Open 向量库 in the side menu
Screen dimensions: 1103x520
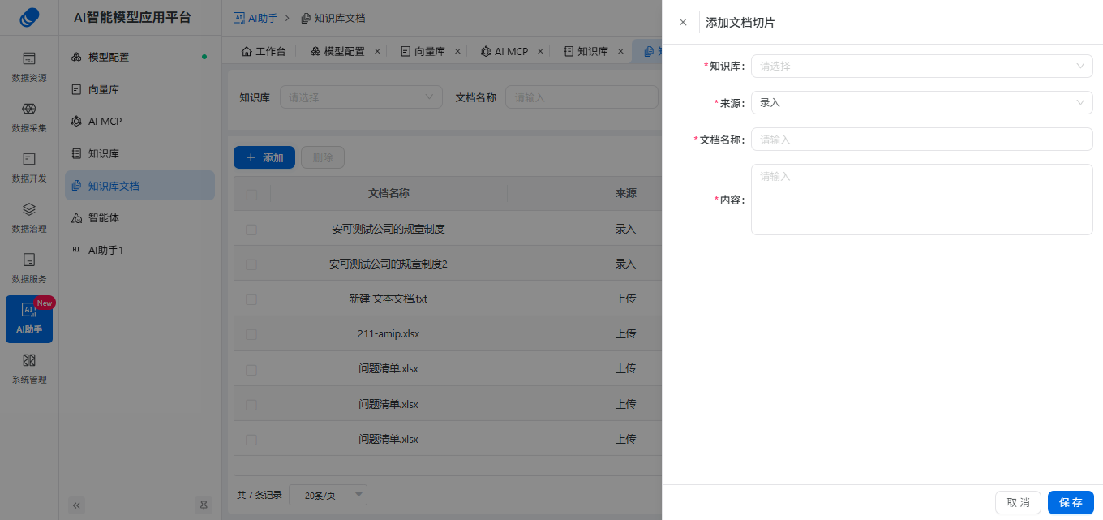[x=139, y=89]
